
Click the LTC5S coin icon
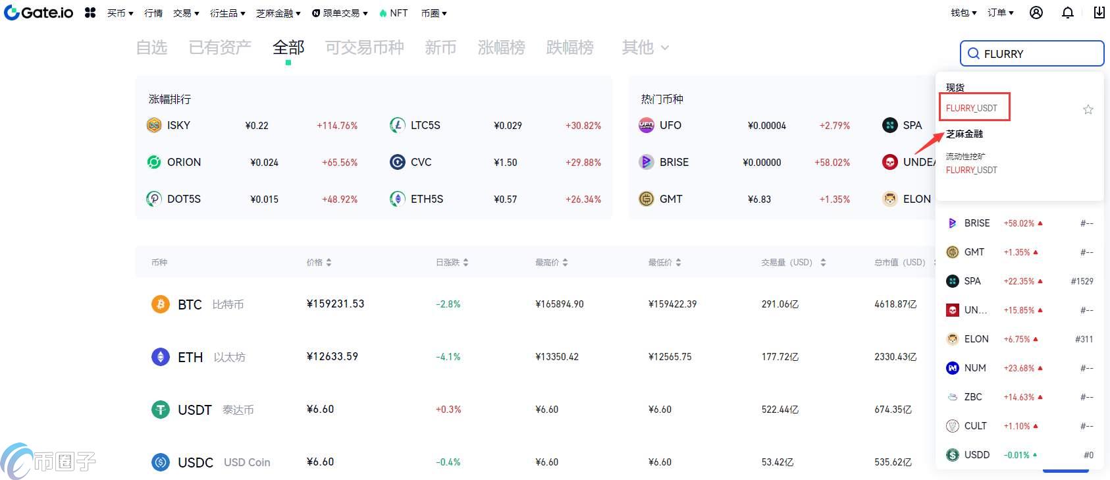(398, 125)
